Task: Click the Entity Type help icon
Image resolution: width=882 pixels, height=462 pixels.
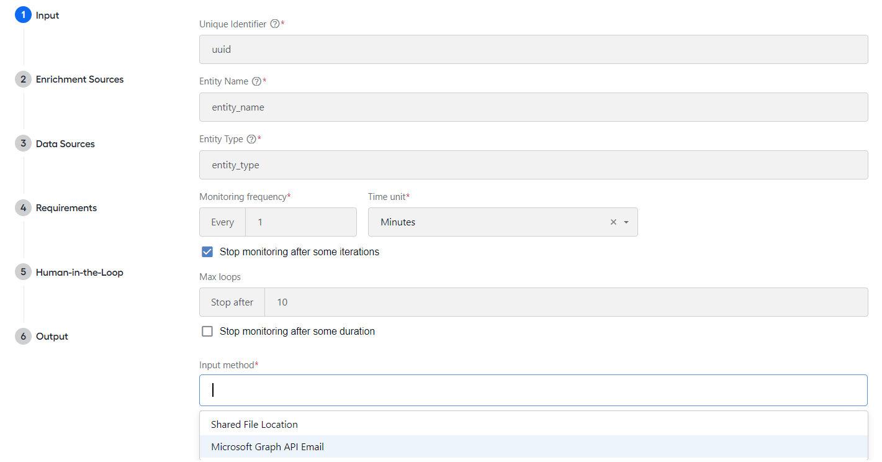Action: pyautogui.click(x=251, y=139)
